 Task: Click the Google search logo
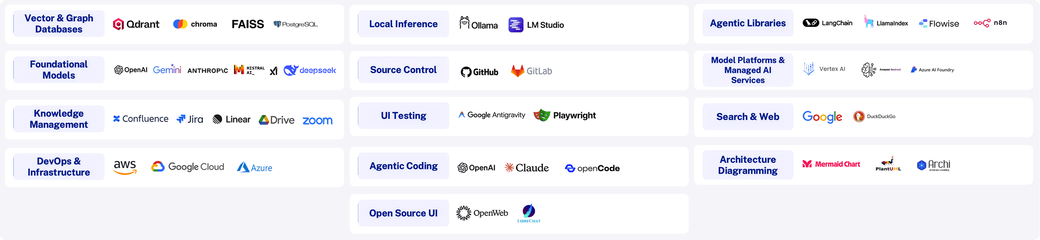822,117
